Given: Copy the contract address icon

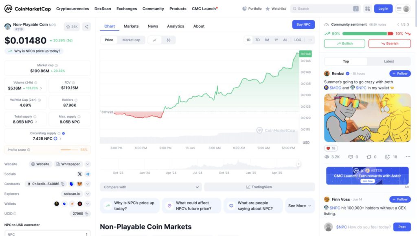Looking at the screenshot, I should coord(62,184).
